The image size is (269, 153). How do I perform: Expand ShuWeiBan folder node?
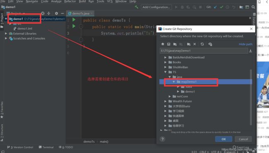(166, 67)
